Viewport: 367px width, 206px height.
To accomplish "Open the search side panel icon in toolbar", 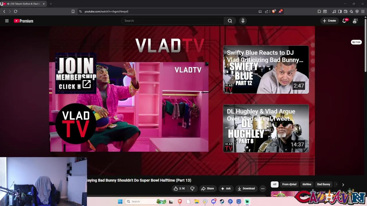I will click(x=325, y=11).
